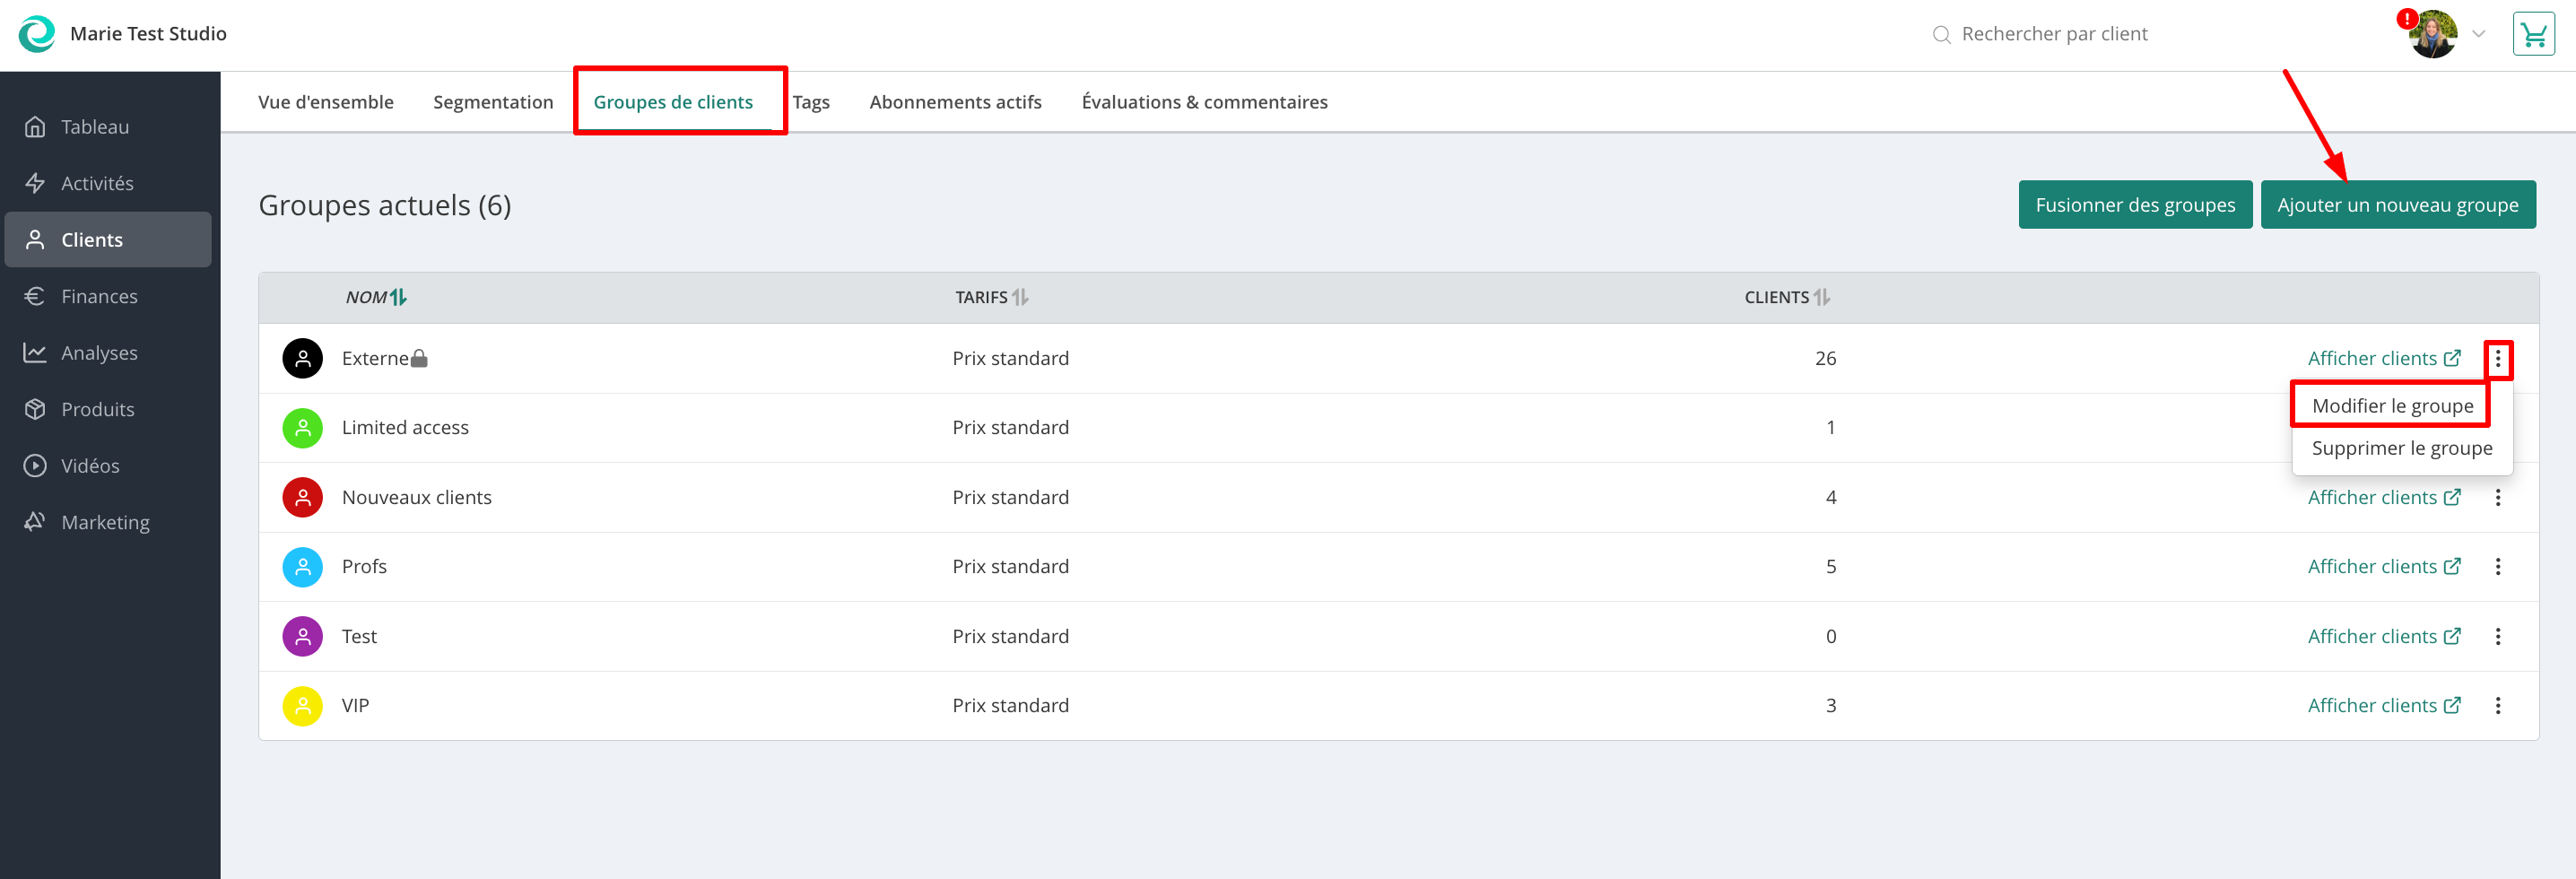Click the Externe group name
This screenshot has height=879, width=2576.
pos(375,358)
